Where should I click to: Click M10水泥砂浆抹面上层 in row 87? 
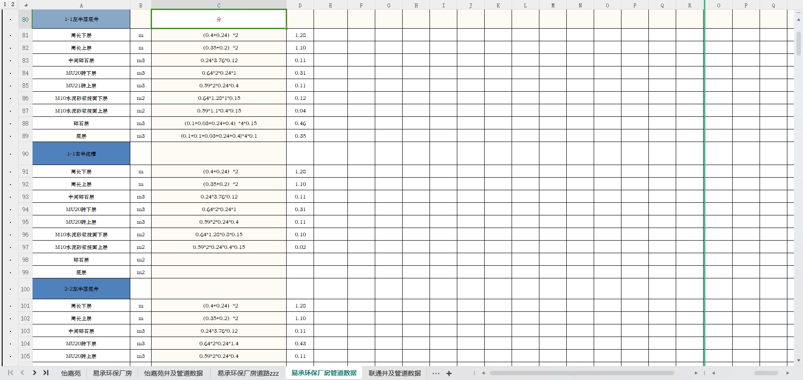81,111
